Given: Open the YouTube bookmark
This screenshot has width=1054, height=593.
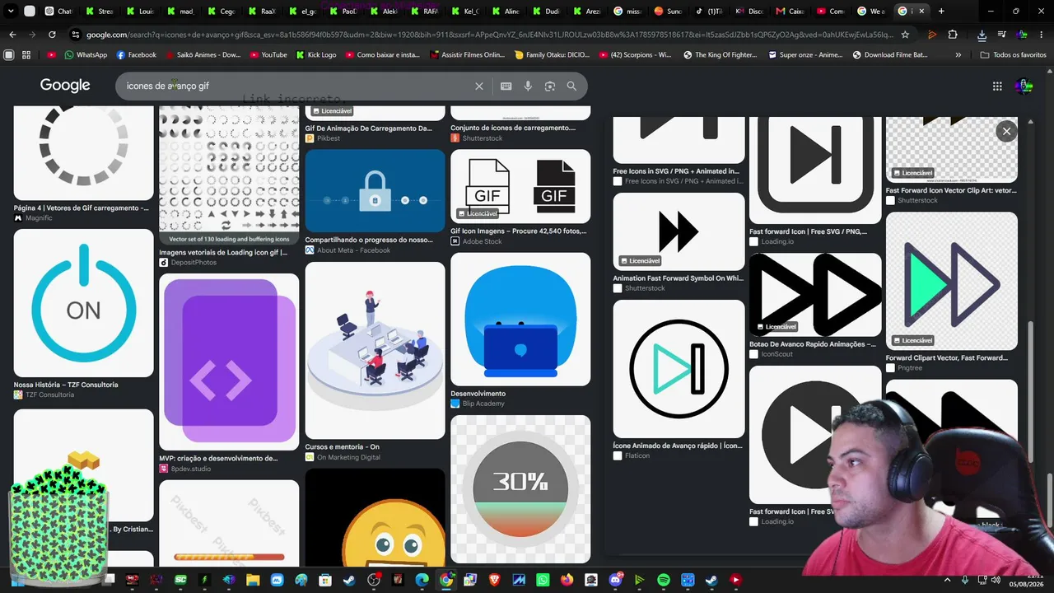Looking at the screenshot, I should coord(268,55).
